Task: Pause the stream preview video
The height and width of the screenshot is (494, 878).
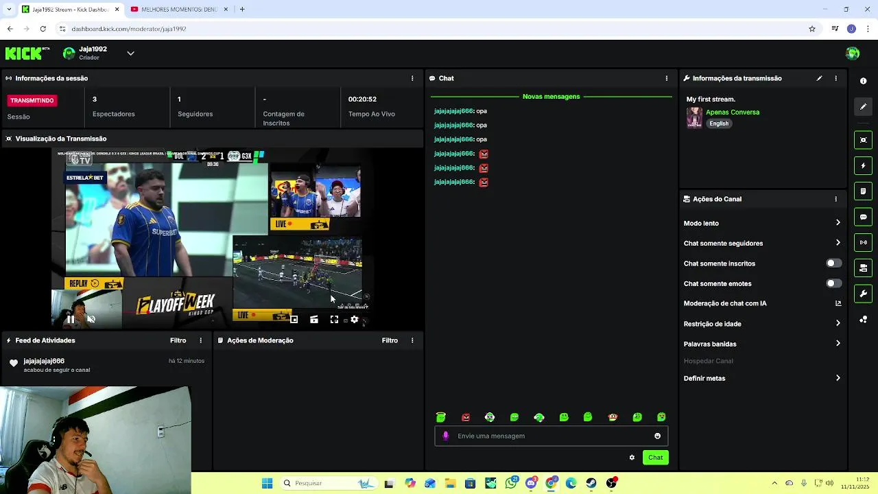Action: (70, 319)
